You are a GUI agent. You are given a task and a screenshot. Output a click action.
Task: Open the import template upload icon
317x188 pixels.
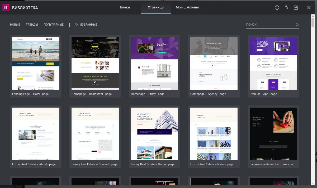point(277,8)
